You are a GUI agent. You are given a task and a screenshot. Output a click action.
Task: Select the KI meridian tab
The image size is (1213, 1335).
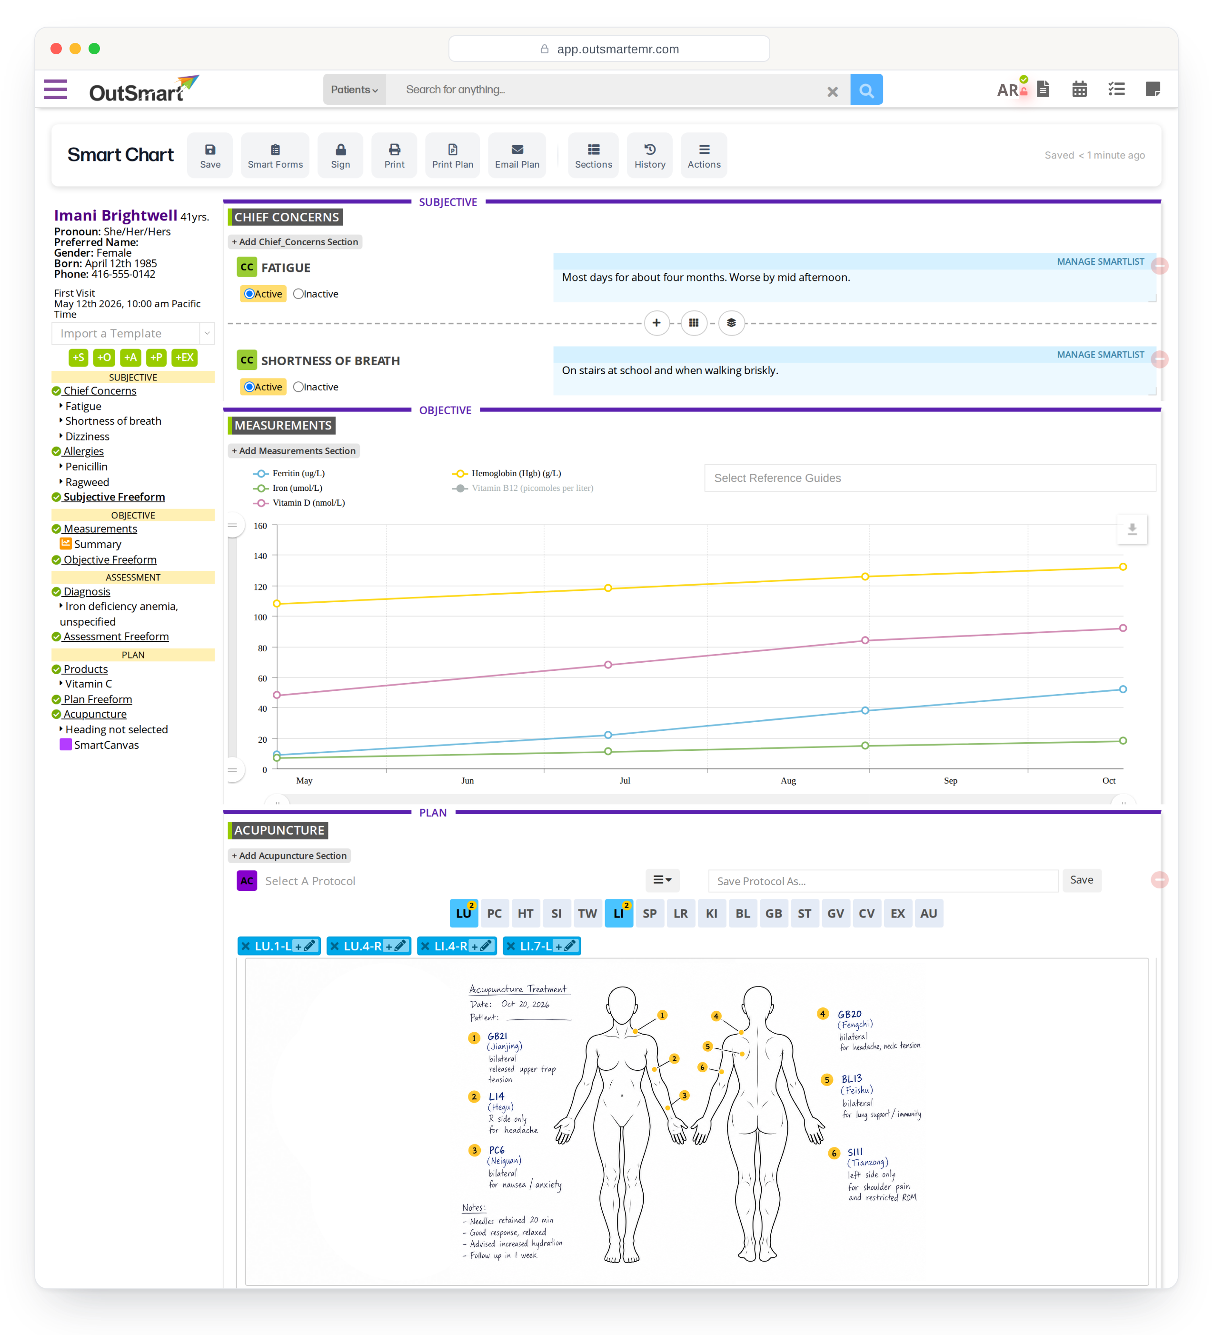point(711,913)
